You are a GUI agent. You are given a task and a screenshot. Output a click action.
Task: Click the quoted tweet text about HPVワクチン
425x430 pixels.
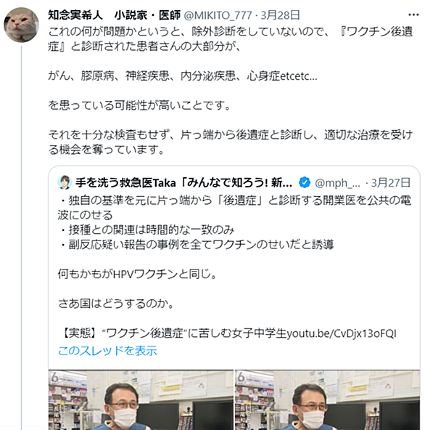[x=137, y=274]
